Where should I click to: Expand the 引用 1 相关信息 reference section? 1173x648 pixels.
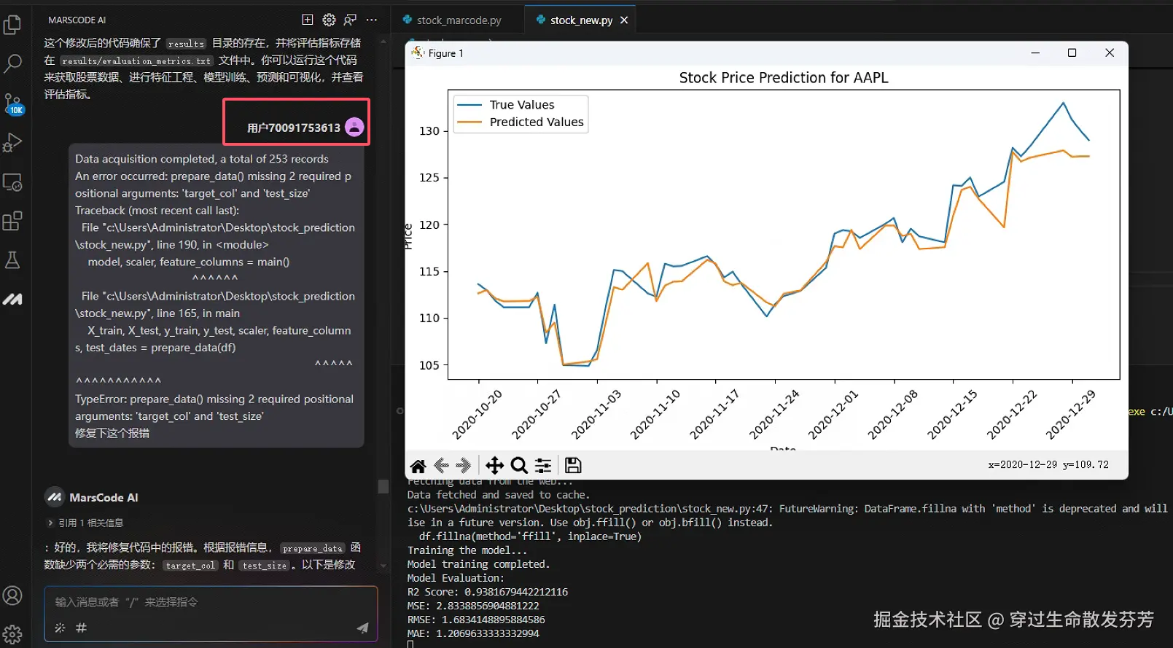pos(85,523)
